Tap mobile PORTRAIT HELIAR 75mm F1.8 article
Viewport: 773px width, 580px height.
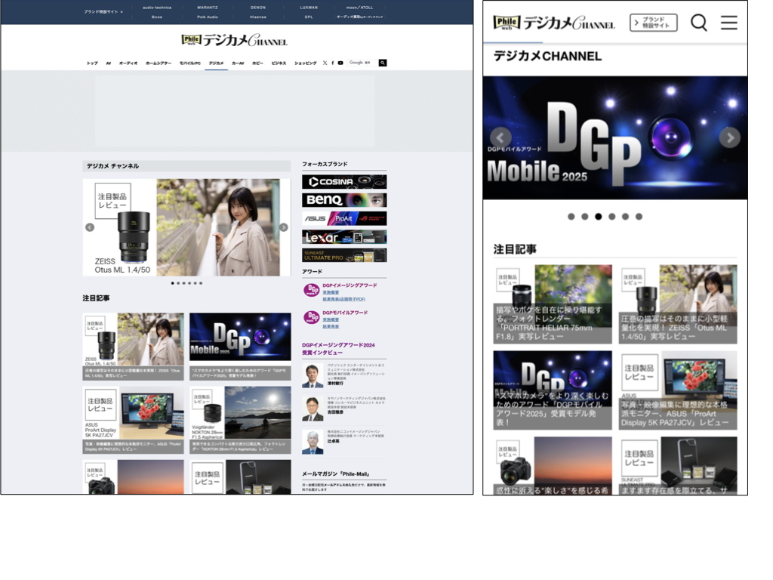tap(553, 304)
